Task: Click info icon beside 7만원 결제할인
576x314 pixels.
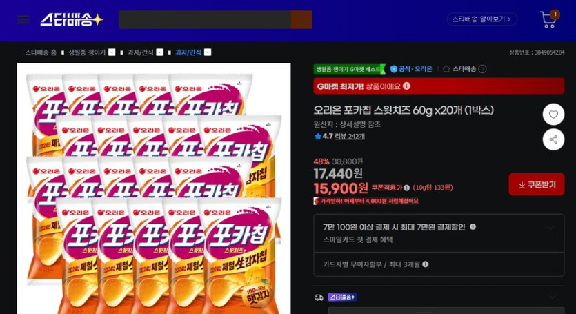Action: tap(473, 227)
